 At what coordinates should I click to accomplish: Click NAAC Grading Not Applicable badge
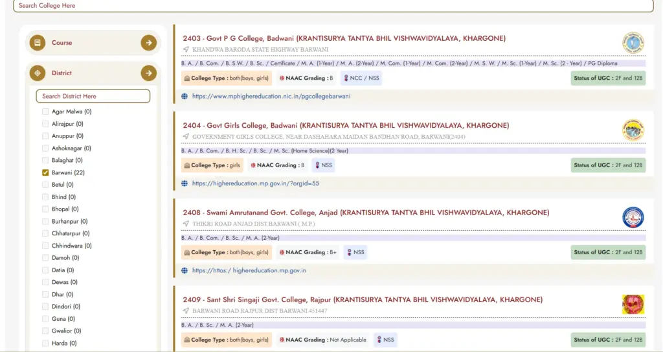pyautogui.click(x=322, y=340)
